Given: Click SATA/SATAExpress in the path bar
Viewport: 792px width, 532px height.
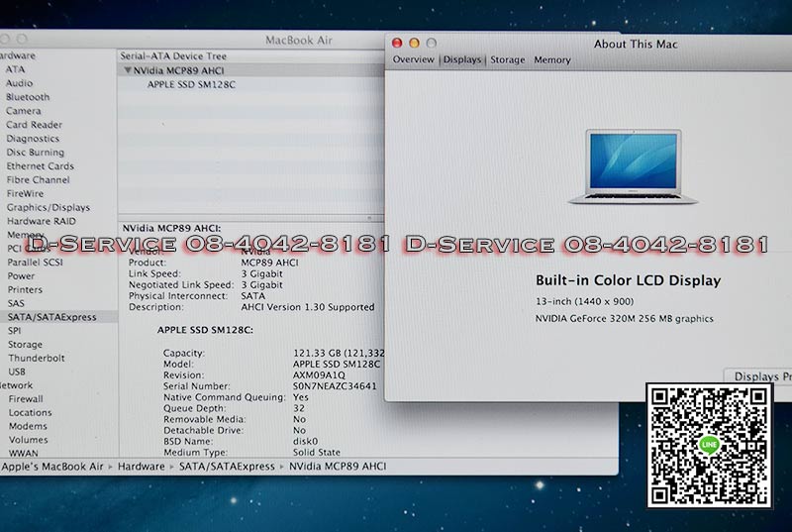Looking at the screenshot, I should click(227, 467).
